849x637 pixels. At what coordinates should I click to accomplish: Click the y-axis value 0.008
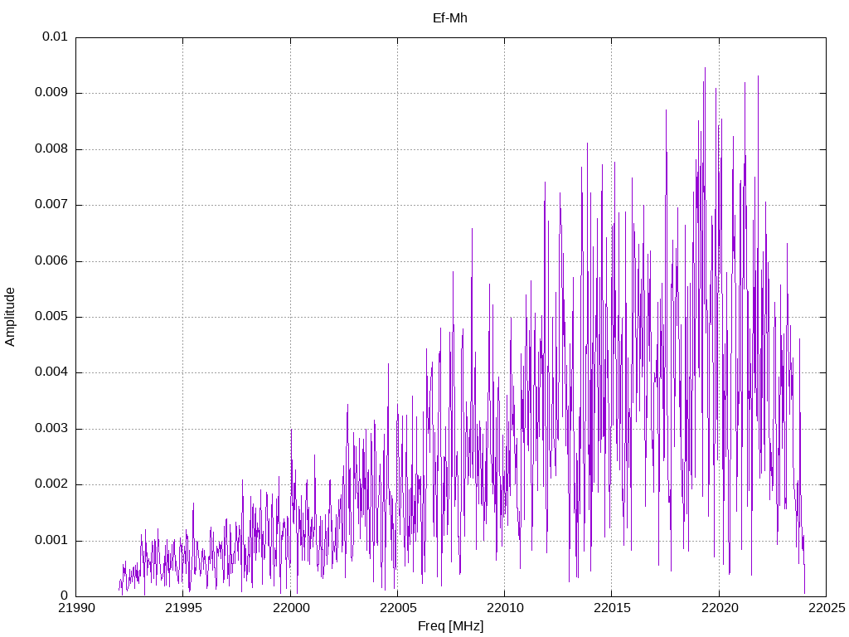tap(51, 149)
